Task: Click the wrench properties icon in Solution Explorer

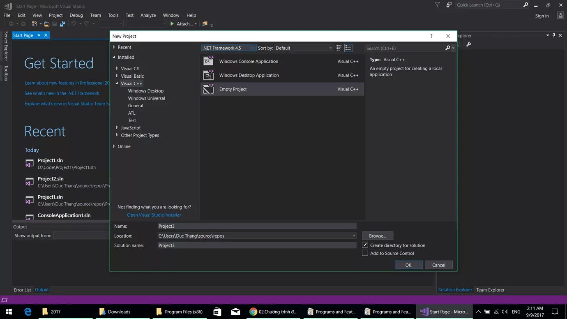Action: (469, 44)
